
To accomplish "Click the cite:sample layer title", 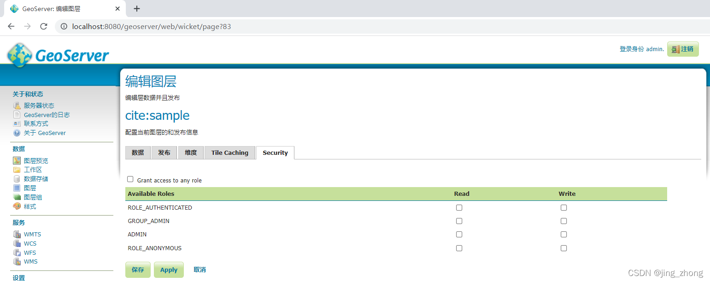I will [x=158, y=115].
